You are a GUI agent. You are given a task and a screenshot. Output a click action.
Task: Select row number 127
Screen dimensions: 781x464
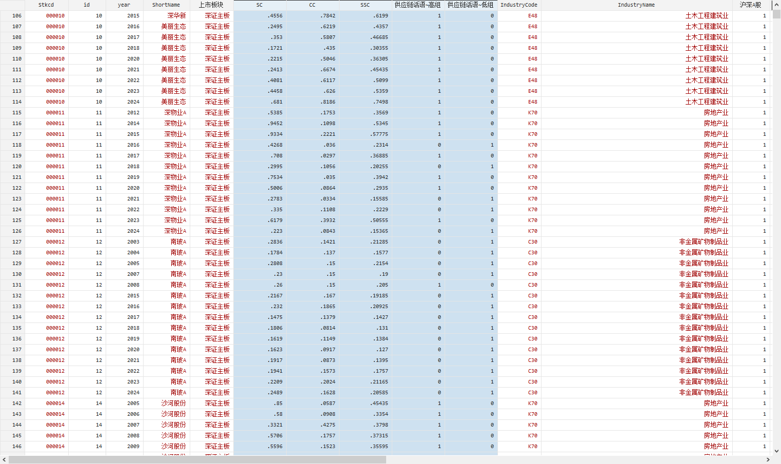click(17, 242)
